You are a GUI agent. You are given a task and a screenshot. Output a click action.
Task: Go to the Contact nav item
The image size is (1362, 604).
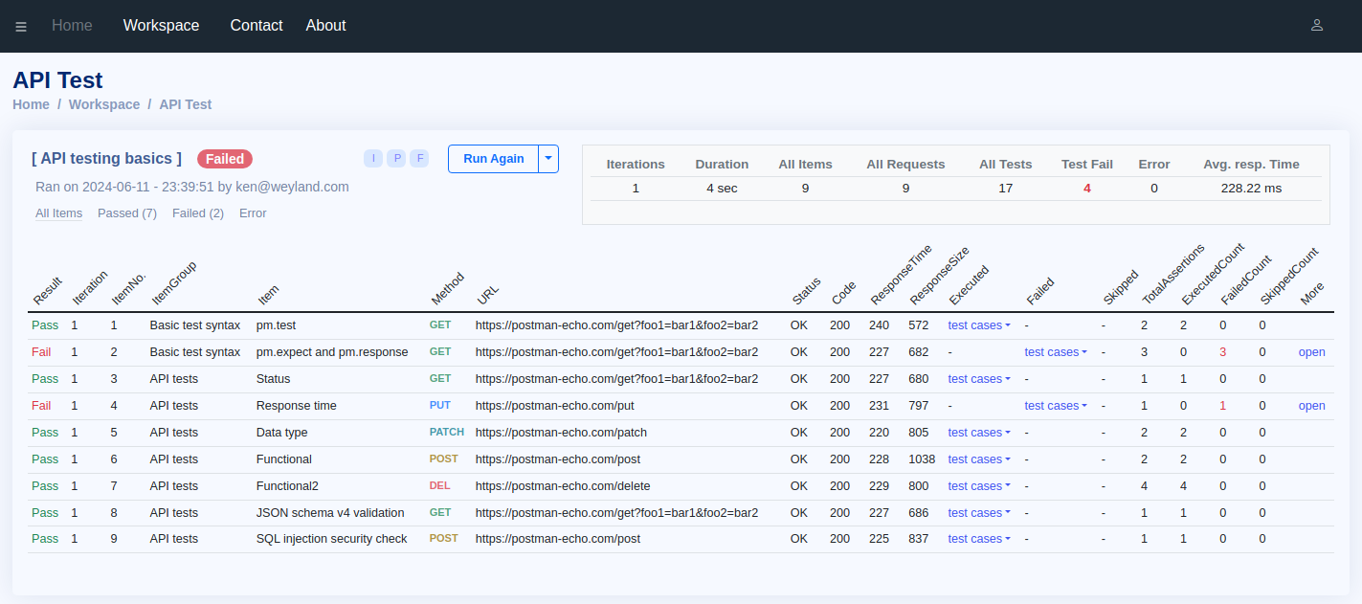coord(257,26)
